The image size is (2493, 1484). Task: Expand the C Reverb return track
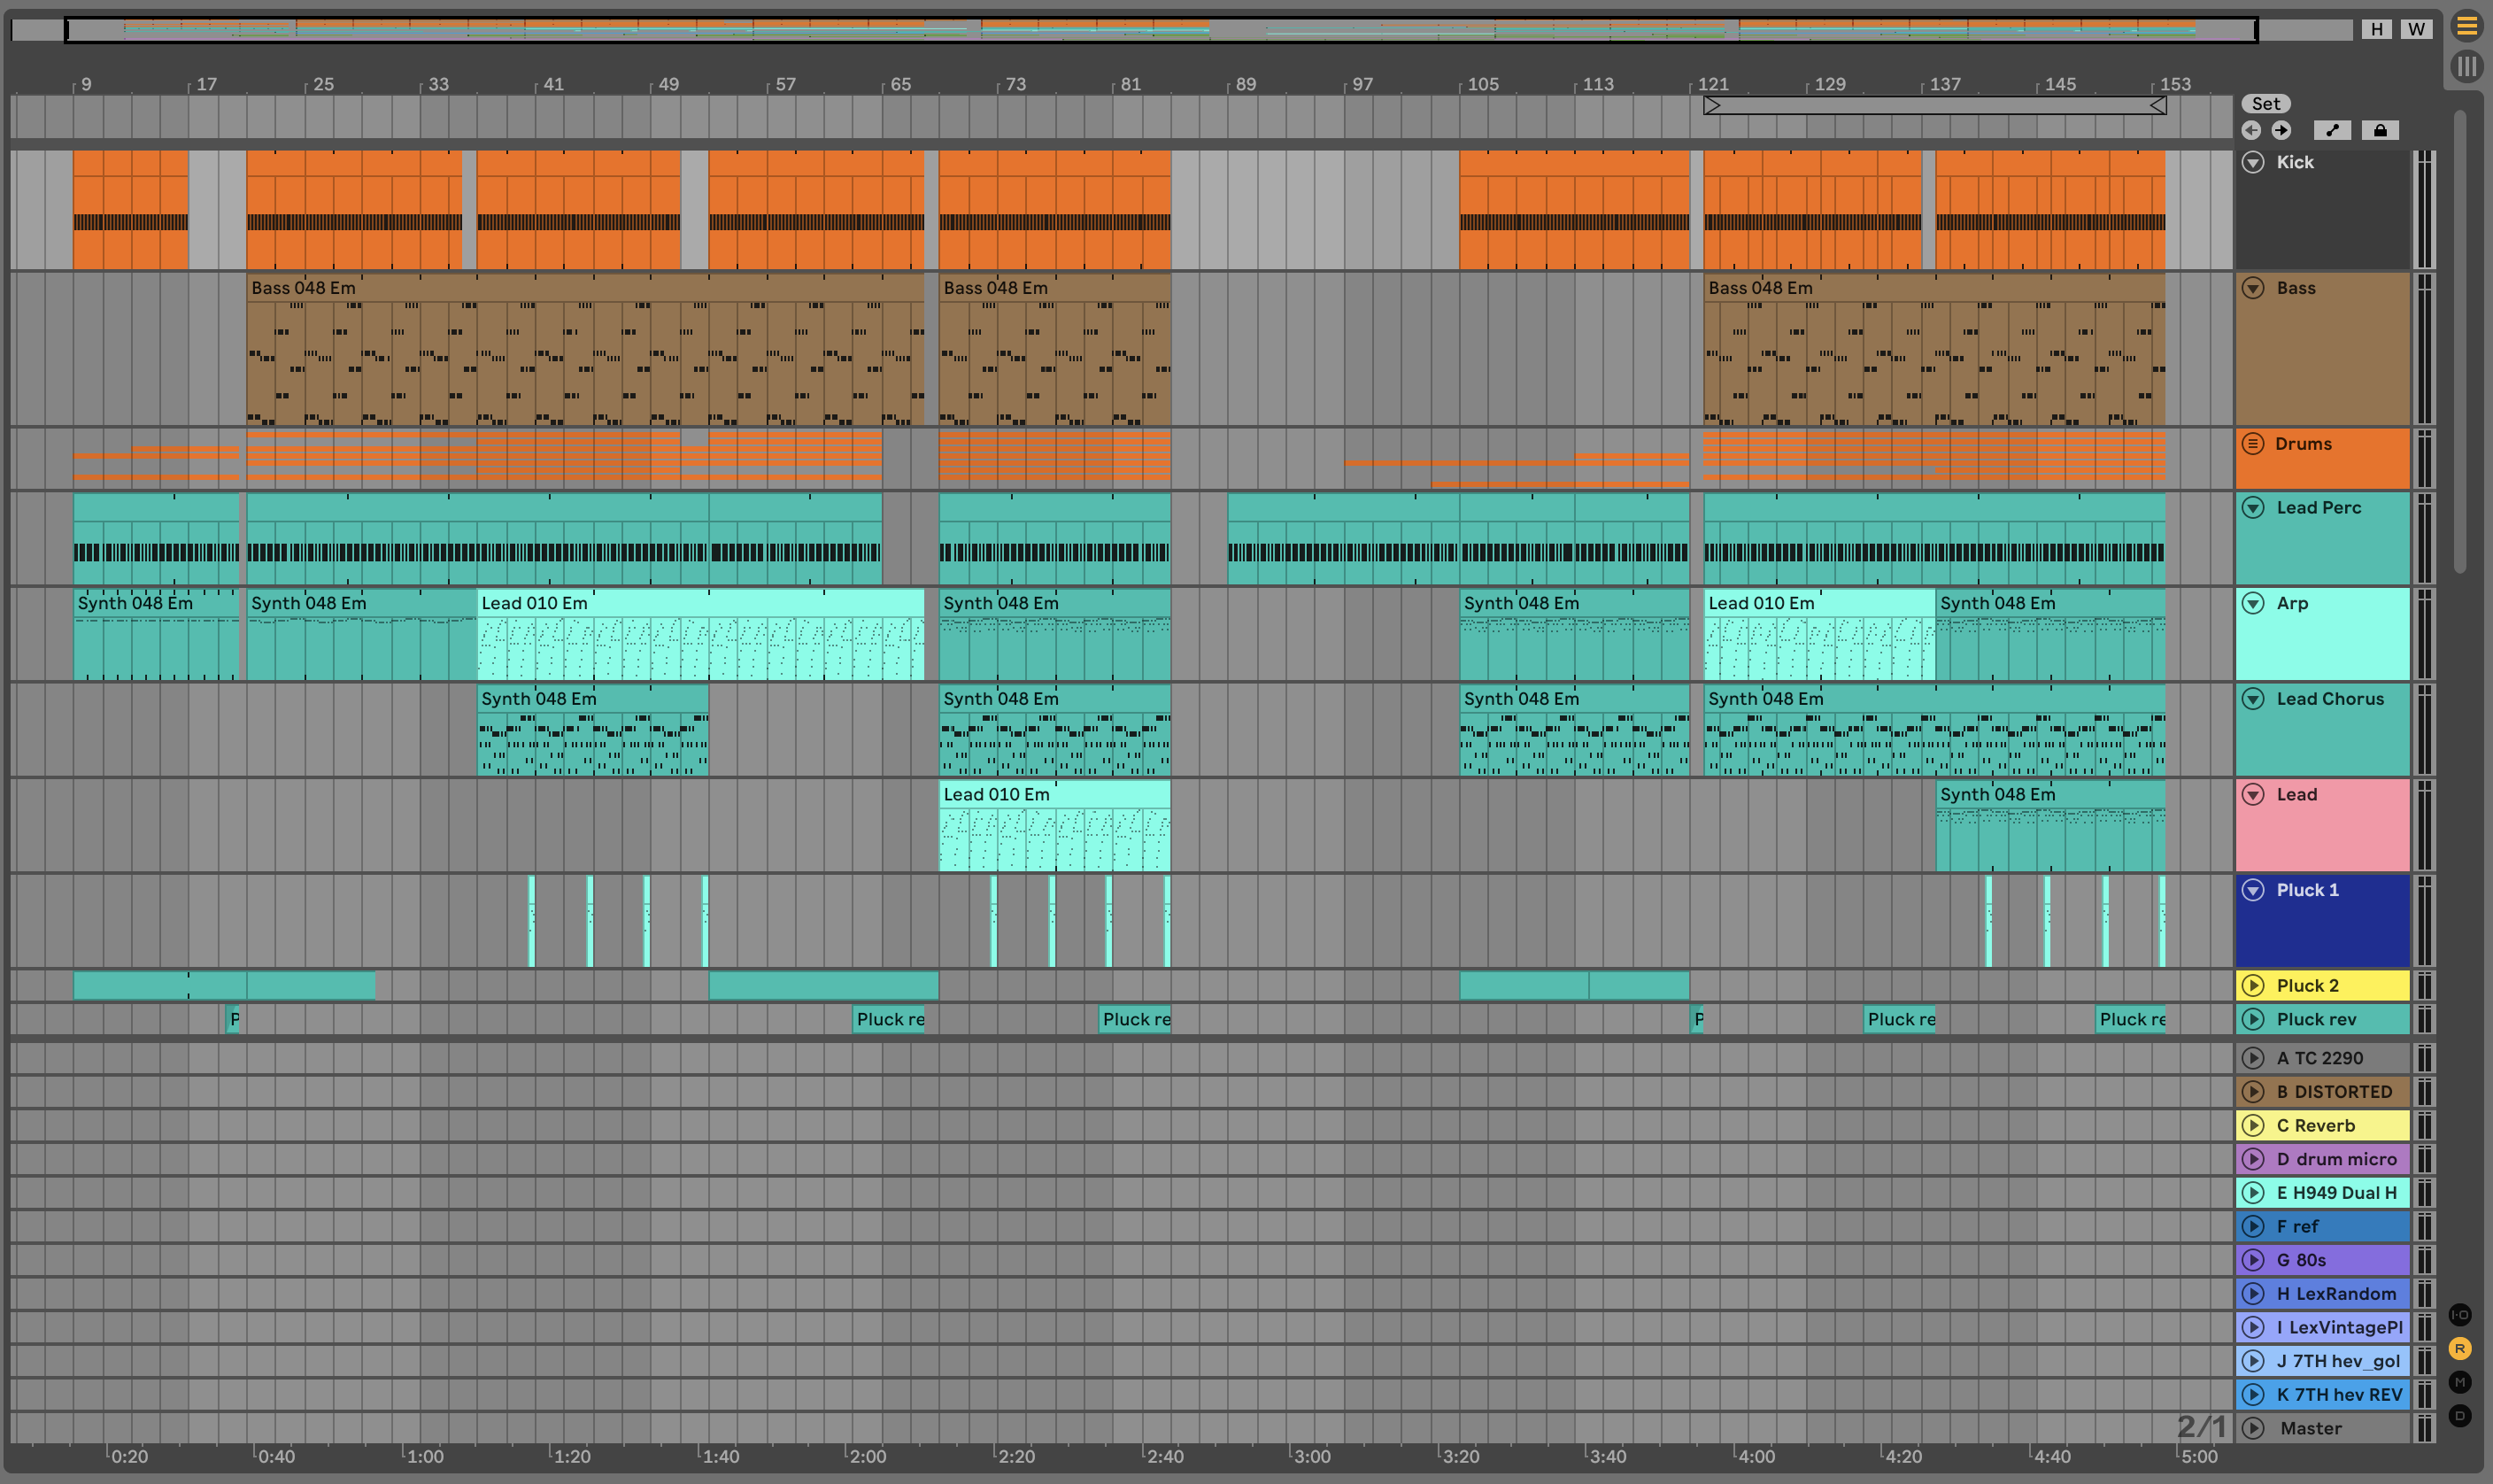click(2253, 1126)
